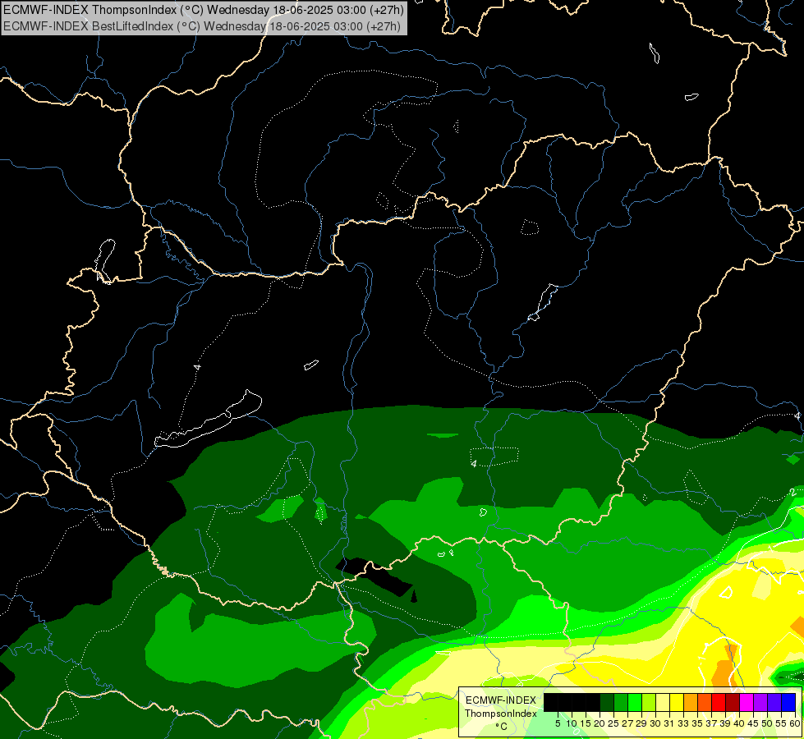Click the legend tick value '5'
The image size is (804, 739).
(558, 723)
